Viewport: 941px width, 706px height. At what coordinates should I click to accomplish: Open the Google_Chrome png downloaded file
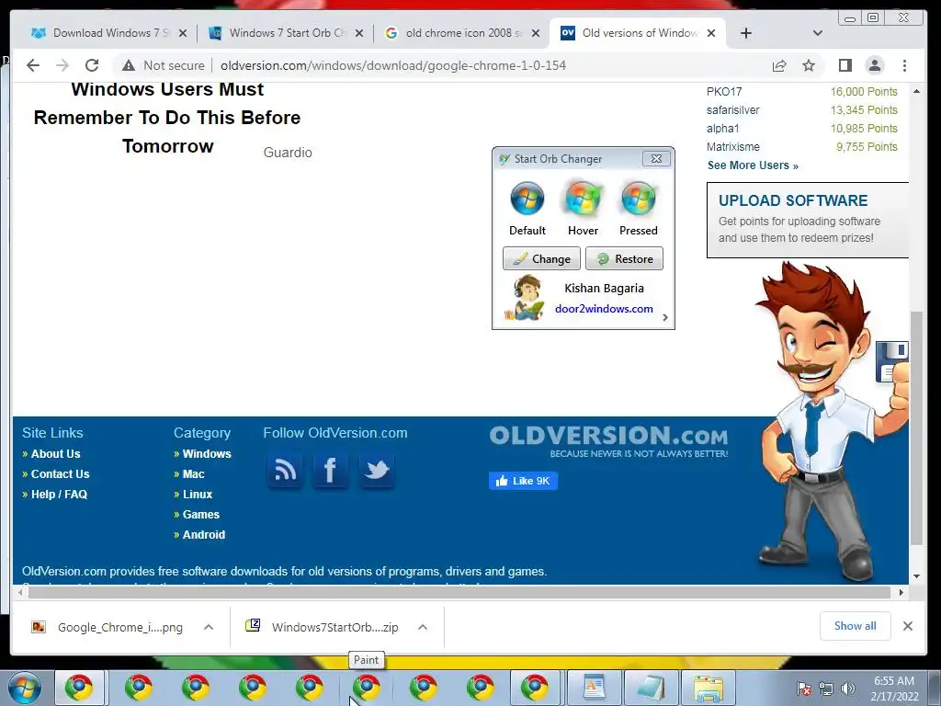pos(119,627)
